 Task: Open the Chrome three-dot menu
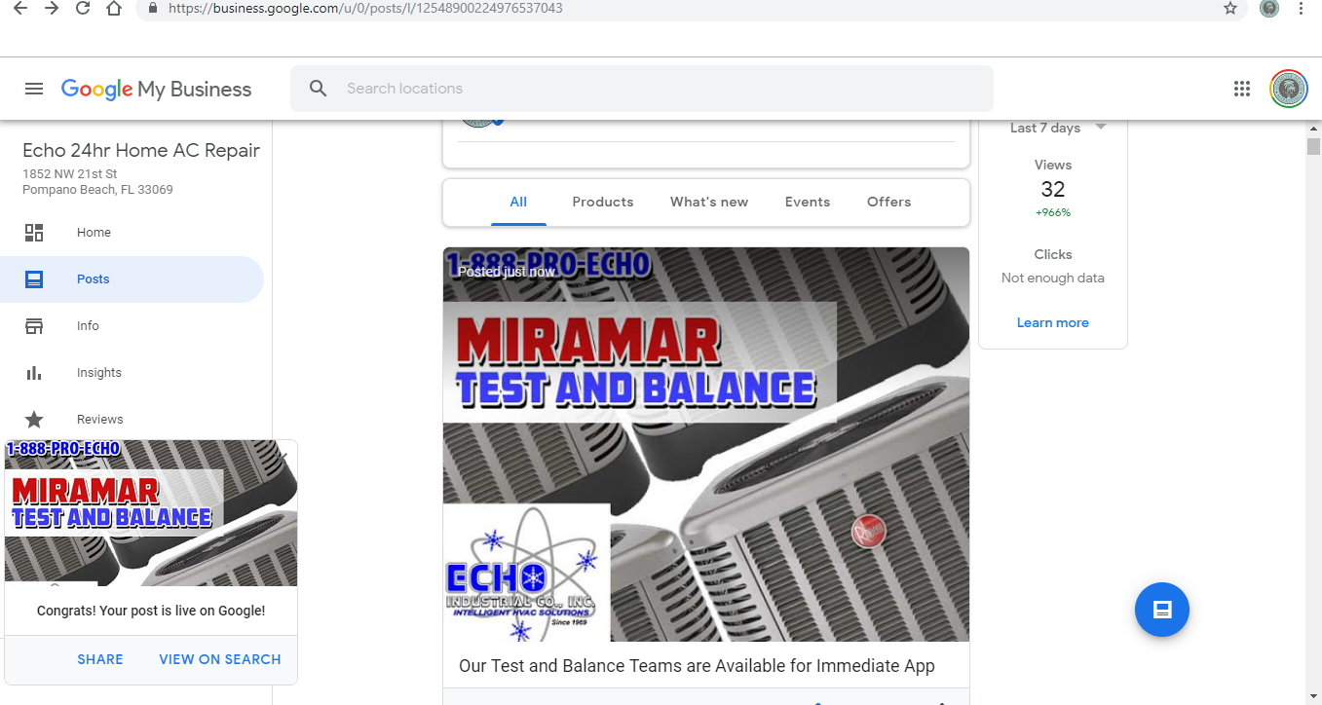pos(1302,9)
